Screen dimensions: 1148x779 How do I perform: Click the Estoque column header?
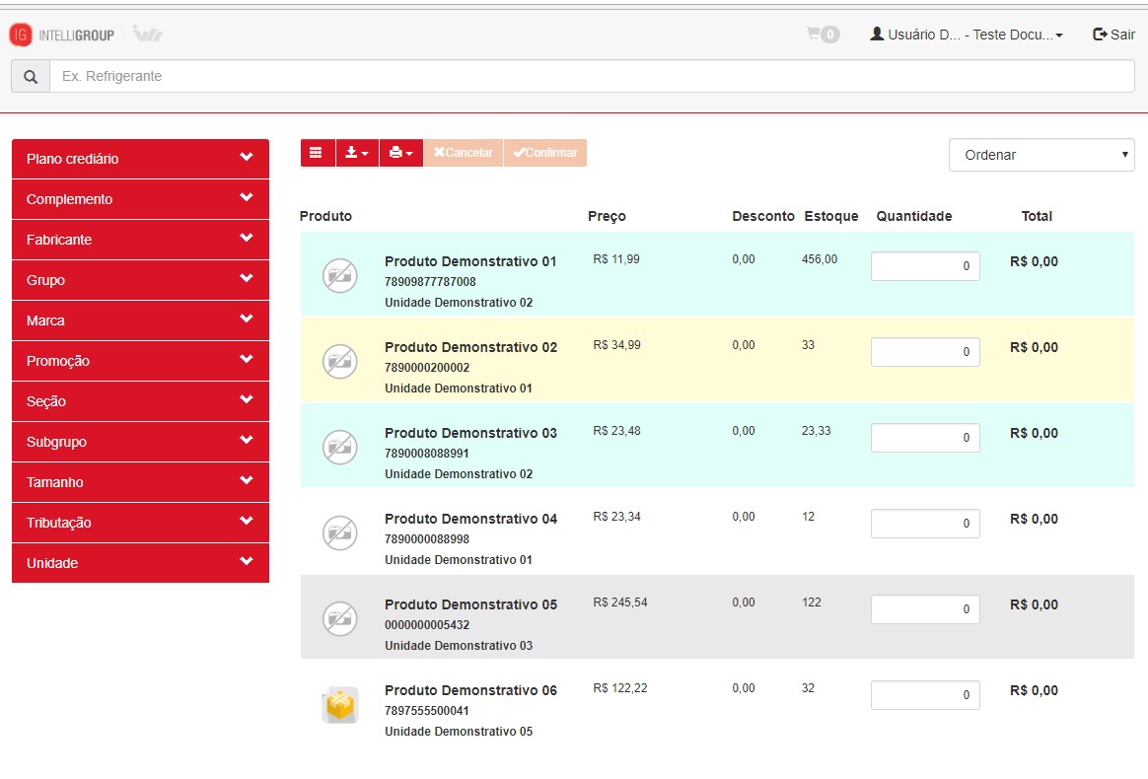pyautogui.click(x=831, y=216)
